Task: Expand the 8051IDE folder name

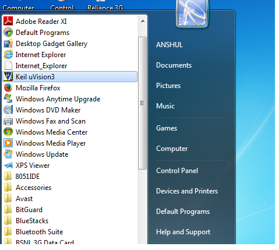Action: (27, 177)
